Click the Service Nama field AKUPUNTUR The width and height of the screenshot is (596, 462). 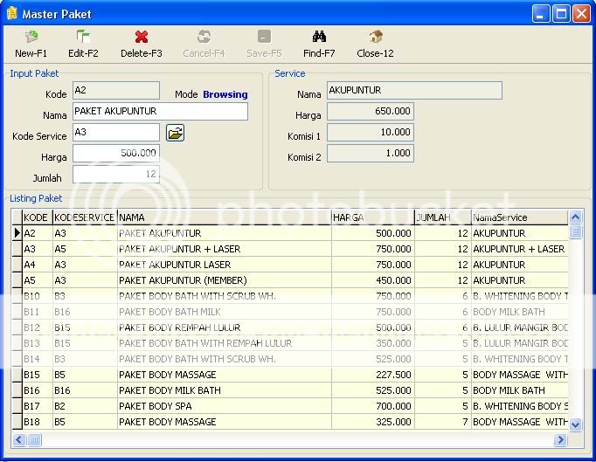click(414, 91)
